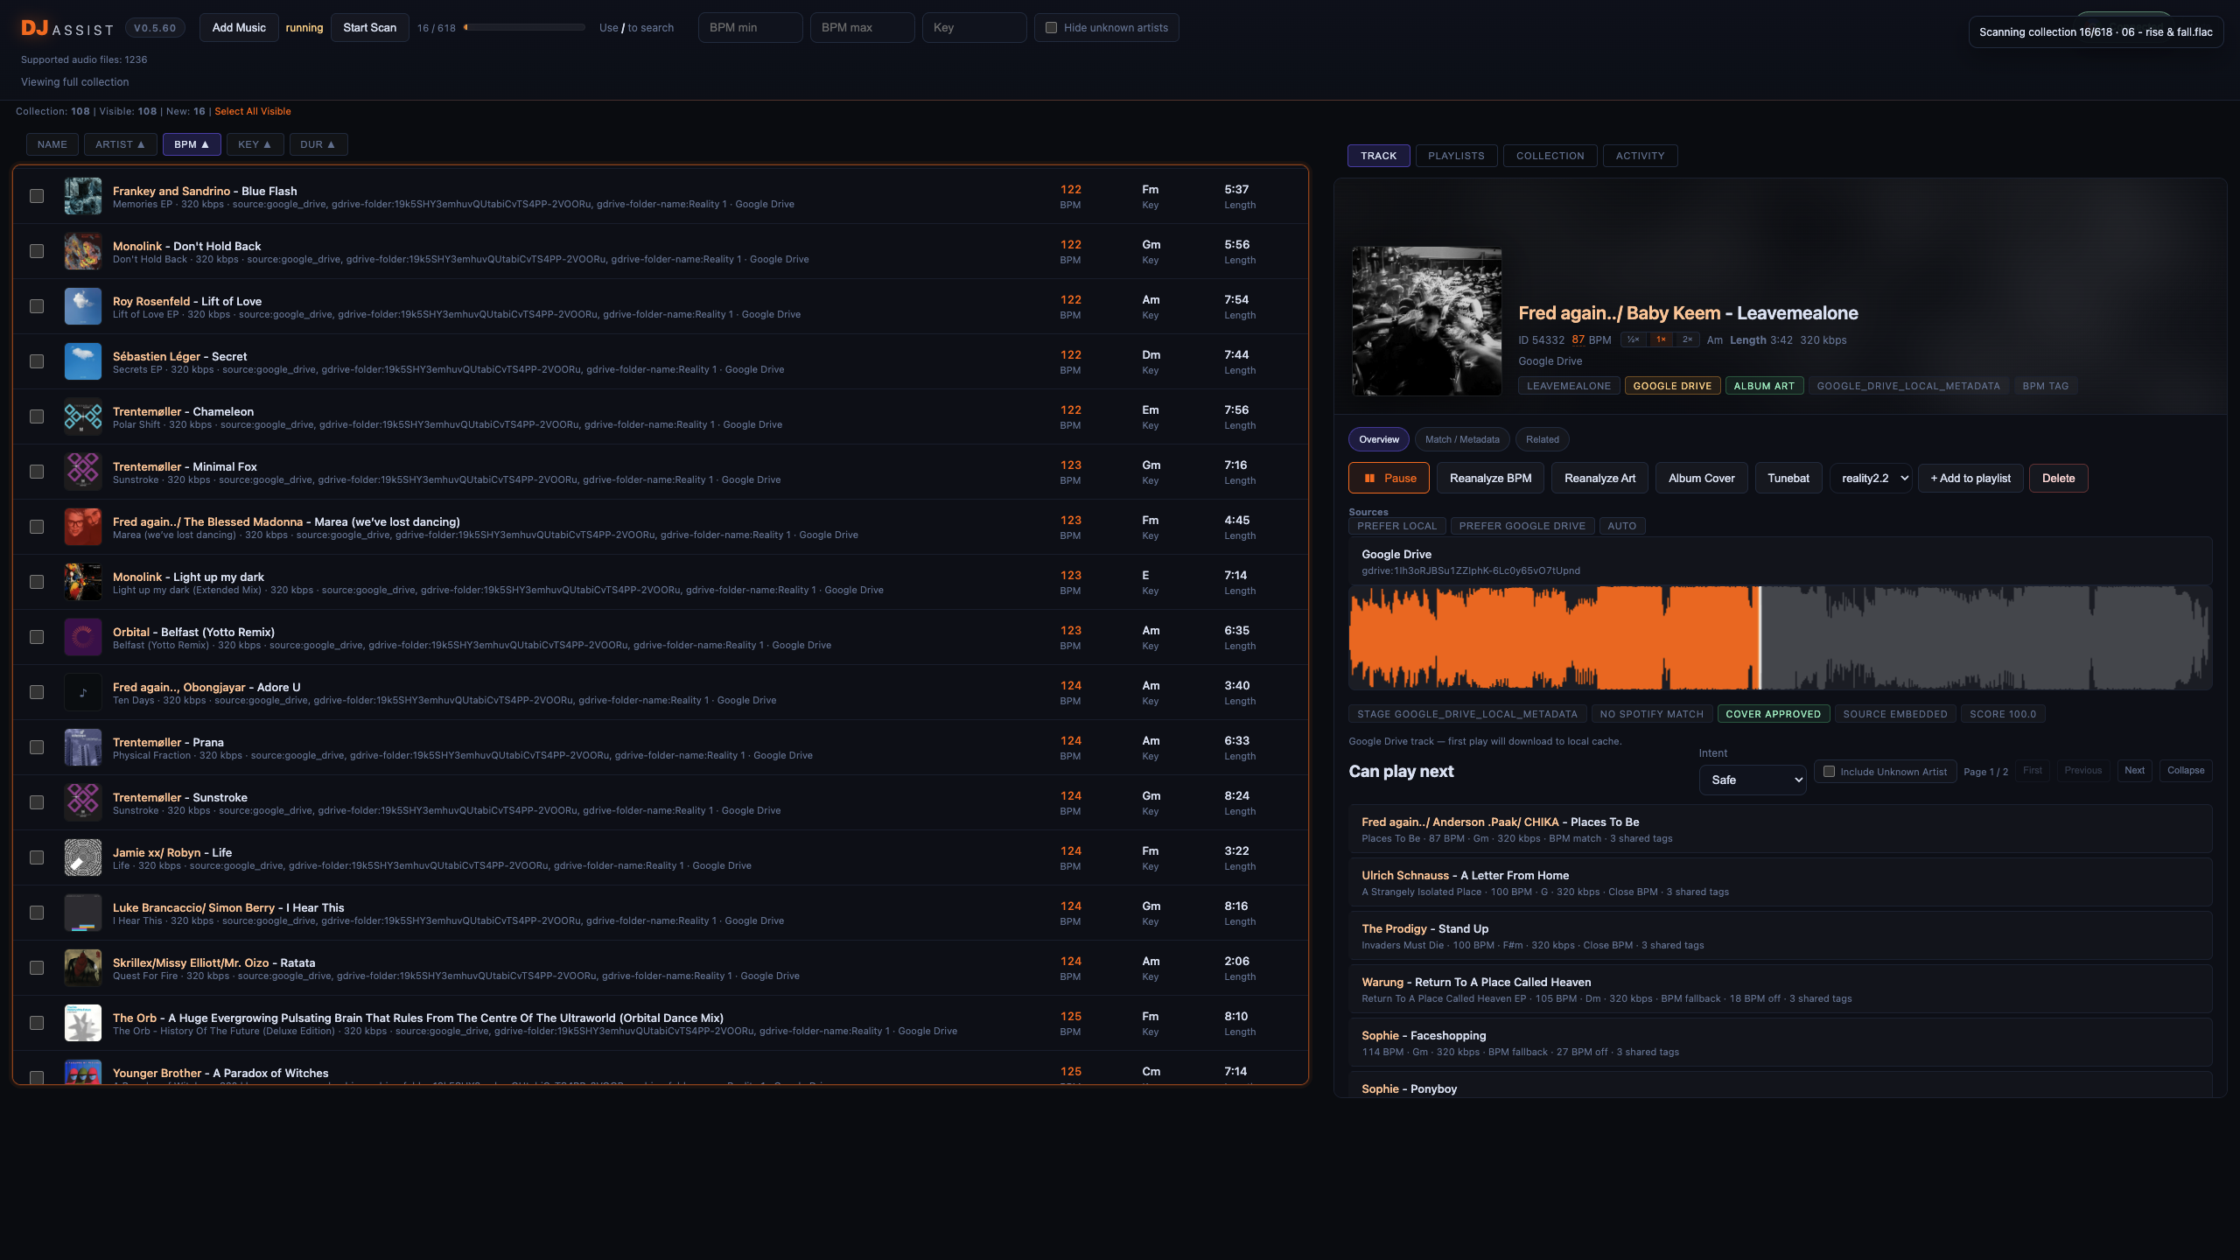This screenshot has height=1260, width=2240.
Task: Sort list by DUR column
Action: pyautogui.click(x=318, y=144)
